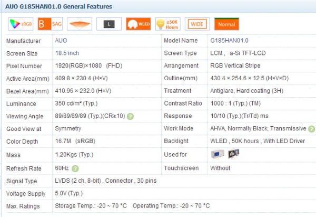This screenshot has height=217, width=316.
Task: Click the WLED backlight icon
Action: pos(139,24)
